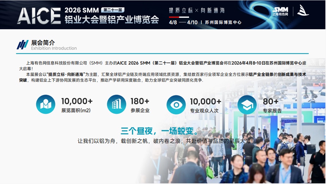Click the 苏州国际博览中心 venue text
Viewport: 326px width, 184px height.
pos(223,22)
